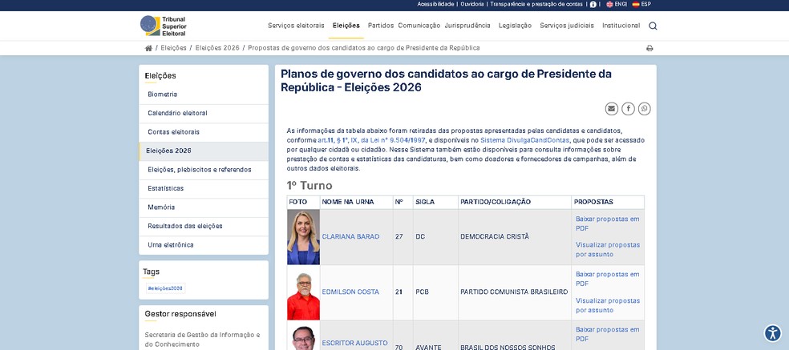Share the page on Facebook icon
Screen dimensions: 789x350
[x=628, y=109]
